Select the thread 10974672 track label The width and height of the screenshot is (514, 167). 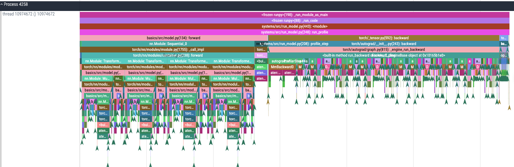pyautogui.click(x=28, y=14)
